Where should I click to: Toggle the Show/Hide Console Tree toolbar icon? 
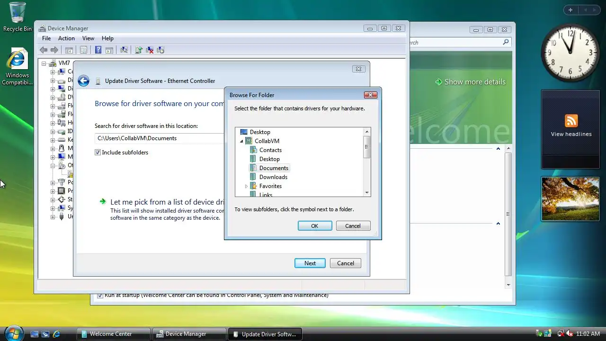[69, 50]
